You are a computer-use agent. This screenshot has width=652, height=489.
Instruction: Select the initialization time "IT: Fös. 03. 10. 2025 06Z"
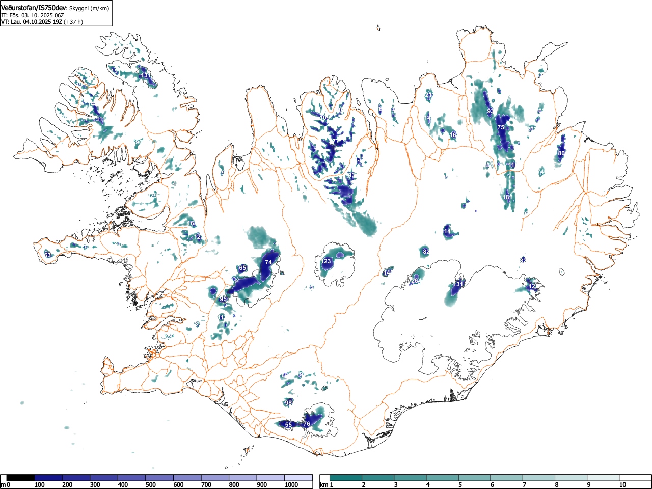(x=33, y=15)
